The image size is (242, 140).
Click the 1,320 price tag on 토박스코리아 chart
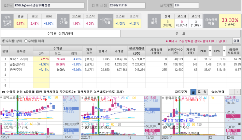[x=71, y=109]
